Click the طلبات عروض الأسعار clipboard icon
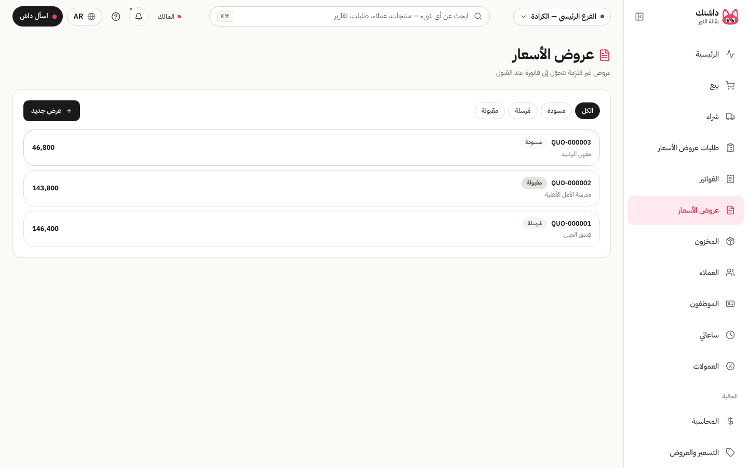Image resolution: width=748 pixels, height=468 pixels. click(730, 148)
